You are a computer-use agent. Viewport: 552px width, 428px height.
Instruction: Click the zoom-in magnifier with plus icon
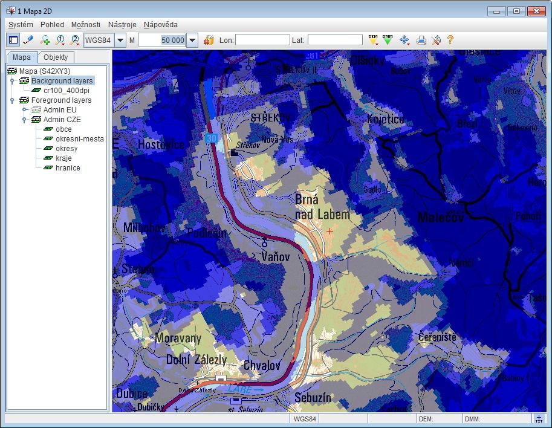(45, 40)
